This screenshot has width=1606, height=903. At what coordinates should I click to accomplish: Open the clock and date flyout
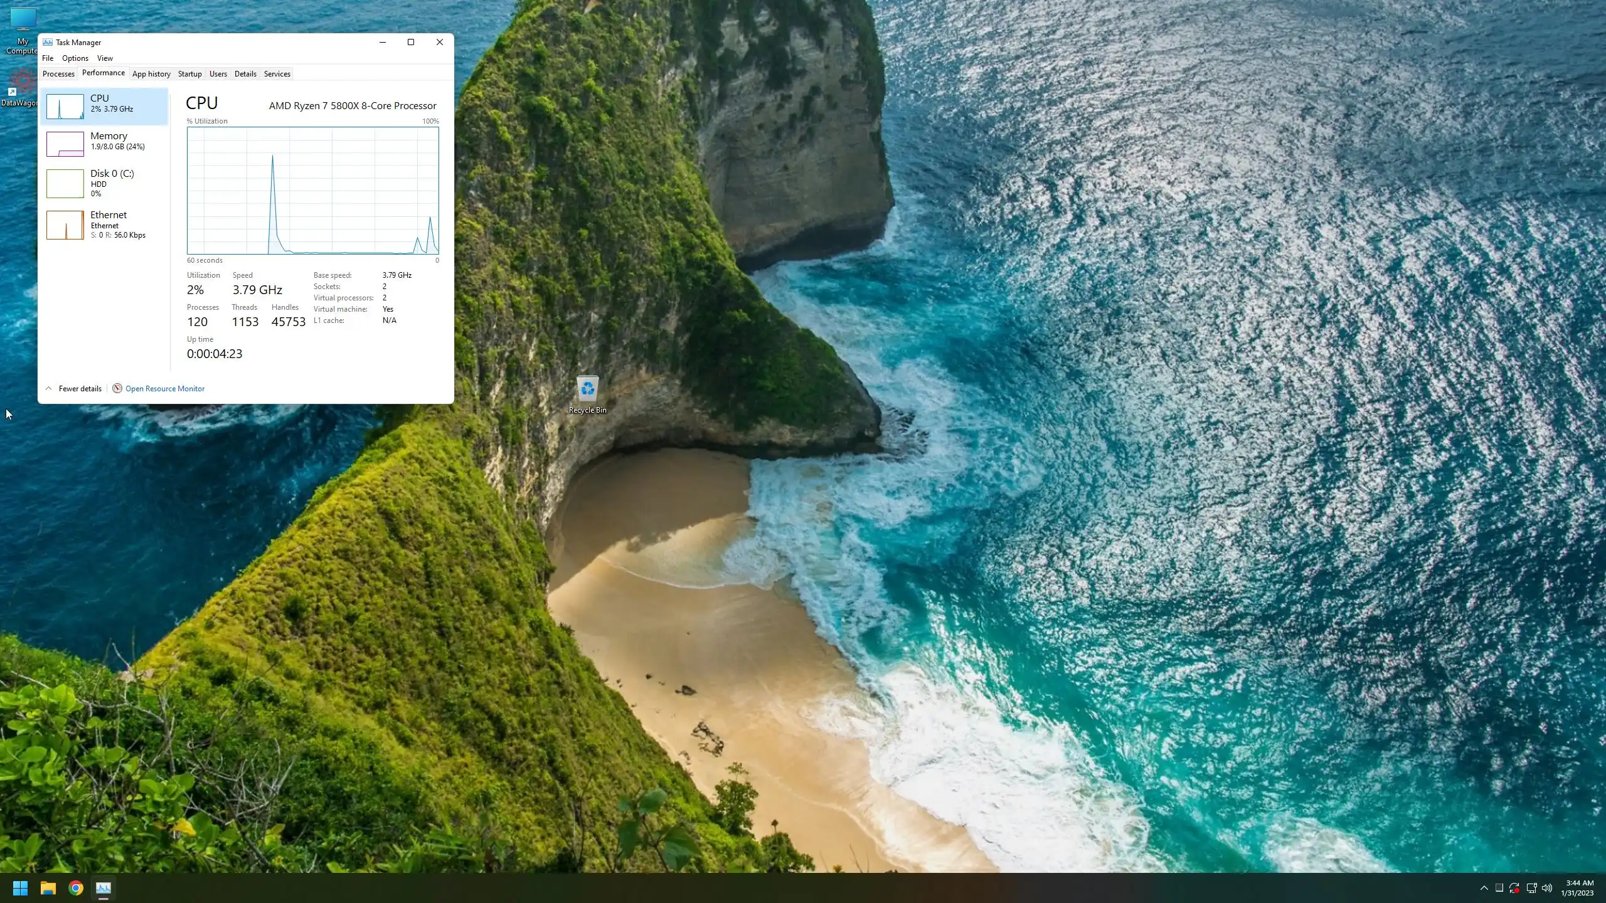1577,888
